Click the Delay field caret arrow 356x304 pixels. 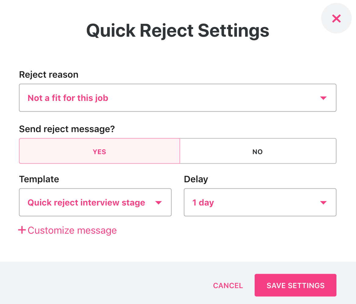[323, 202]
